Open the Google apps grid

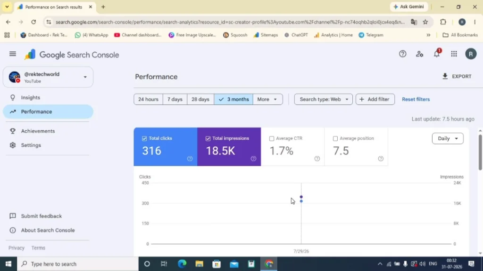pyautogui.click(x=454, y=54)
